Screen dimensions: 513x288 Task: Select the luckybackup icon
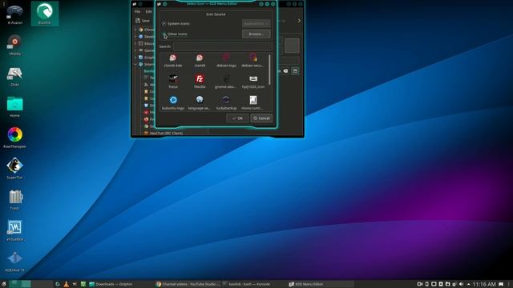(x=226, y=103)
